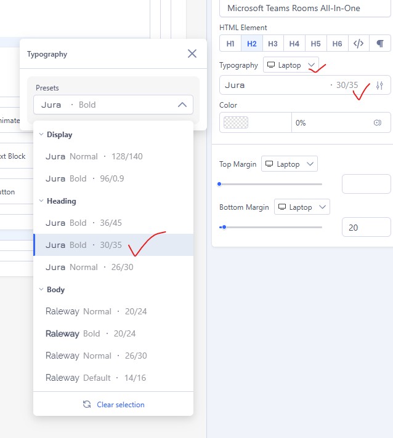
Task: Click the Bottom Margin slider handle
Action: [224, 227]
